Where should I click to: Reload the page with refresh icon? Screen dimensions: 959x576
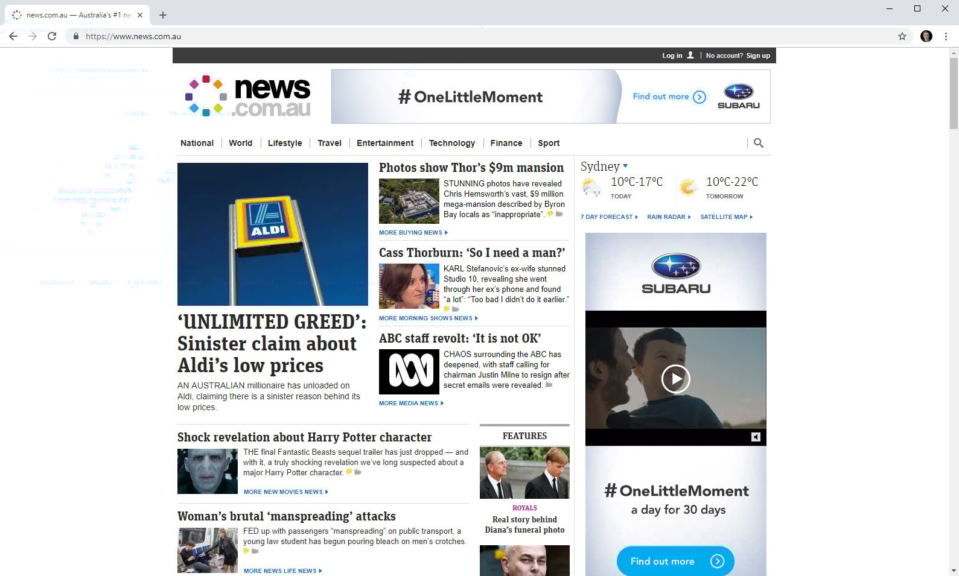[52, 36]
